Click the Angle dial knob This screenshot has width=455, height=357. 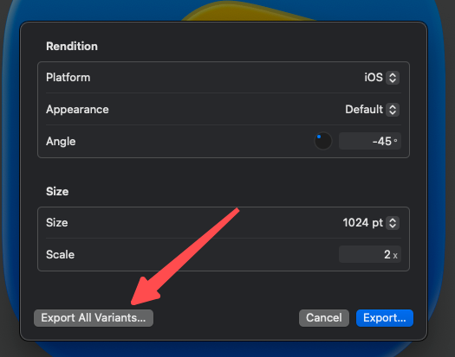tap(323, 141)
